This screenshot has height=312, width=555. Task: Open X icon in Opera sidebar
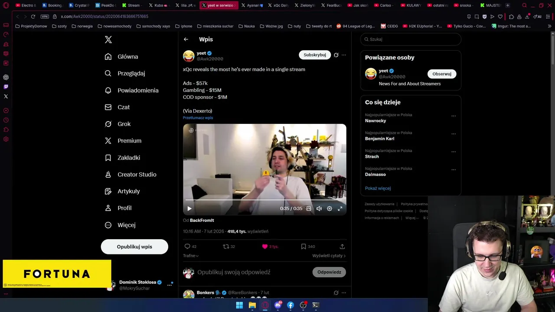point(6,96)
